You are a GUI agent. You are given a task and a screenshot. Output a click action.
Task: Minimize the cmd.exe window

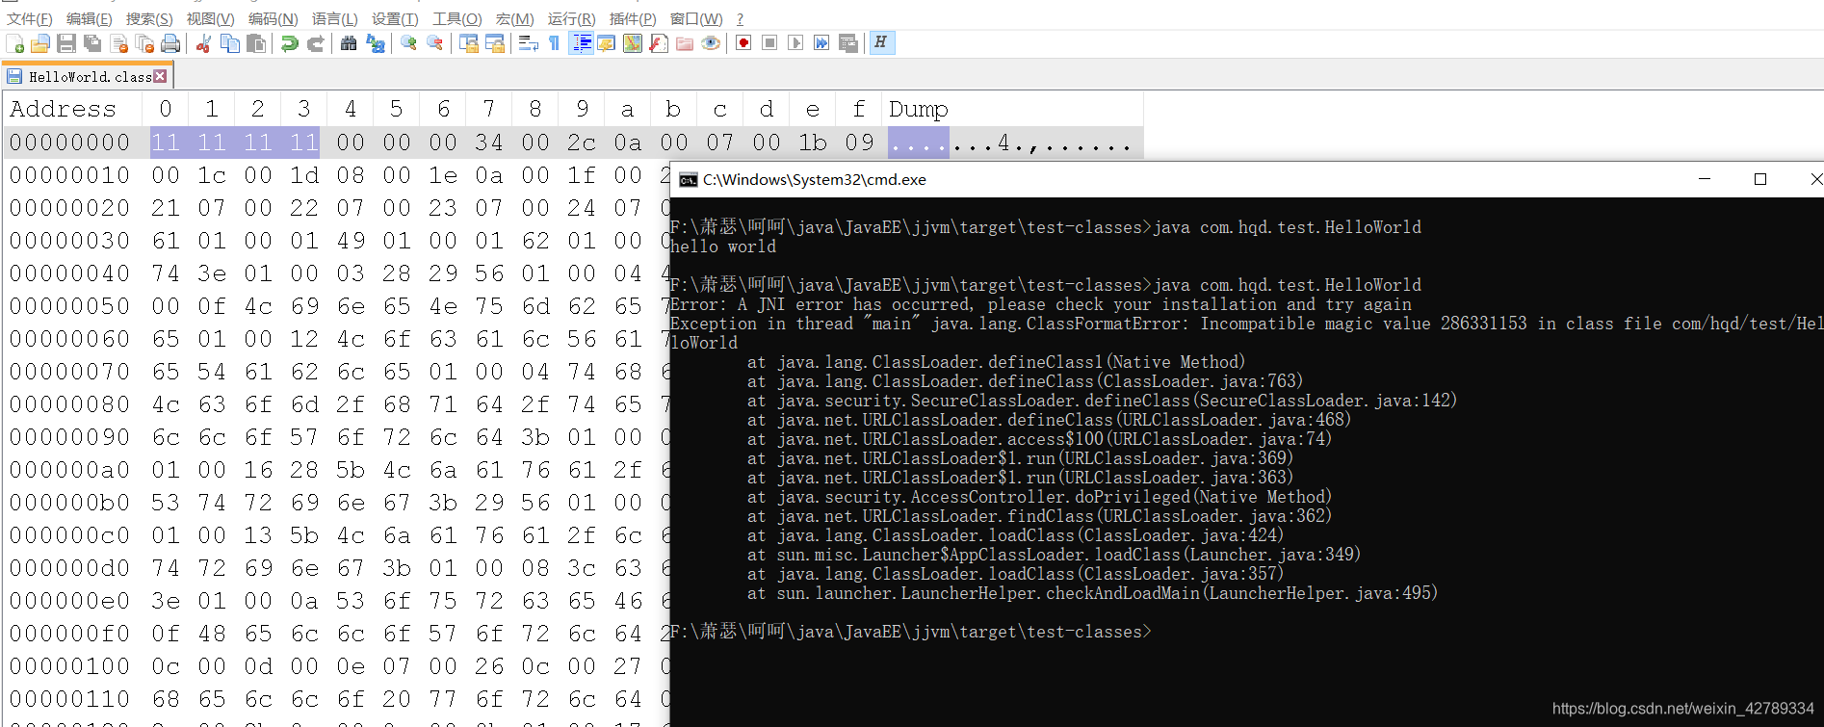coord(1704,179)
